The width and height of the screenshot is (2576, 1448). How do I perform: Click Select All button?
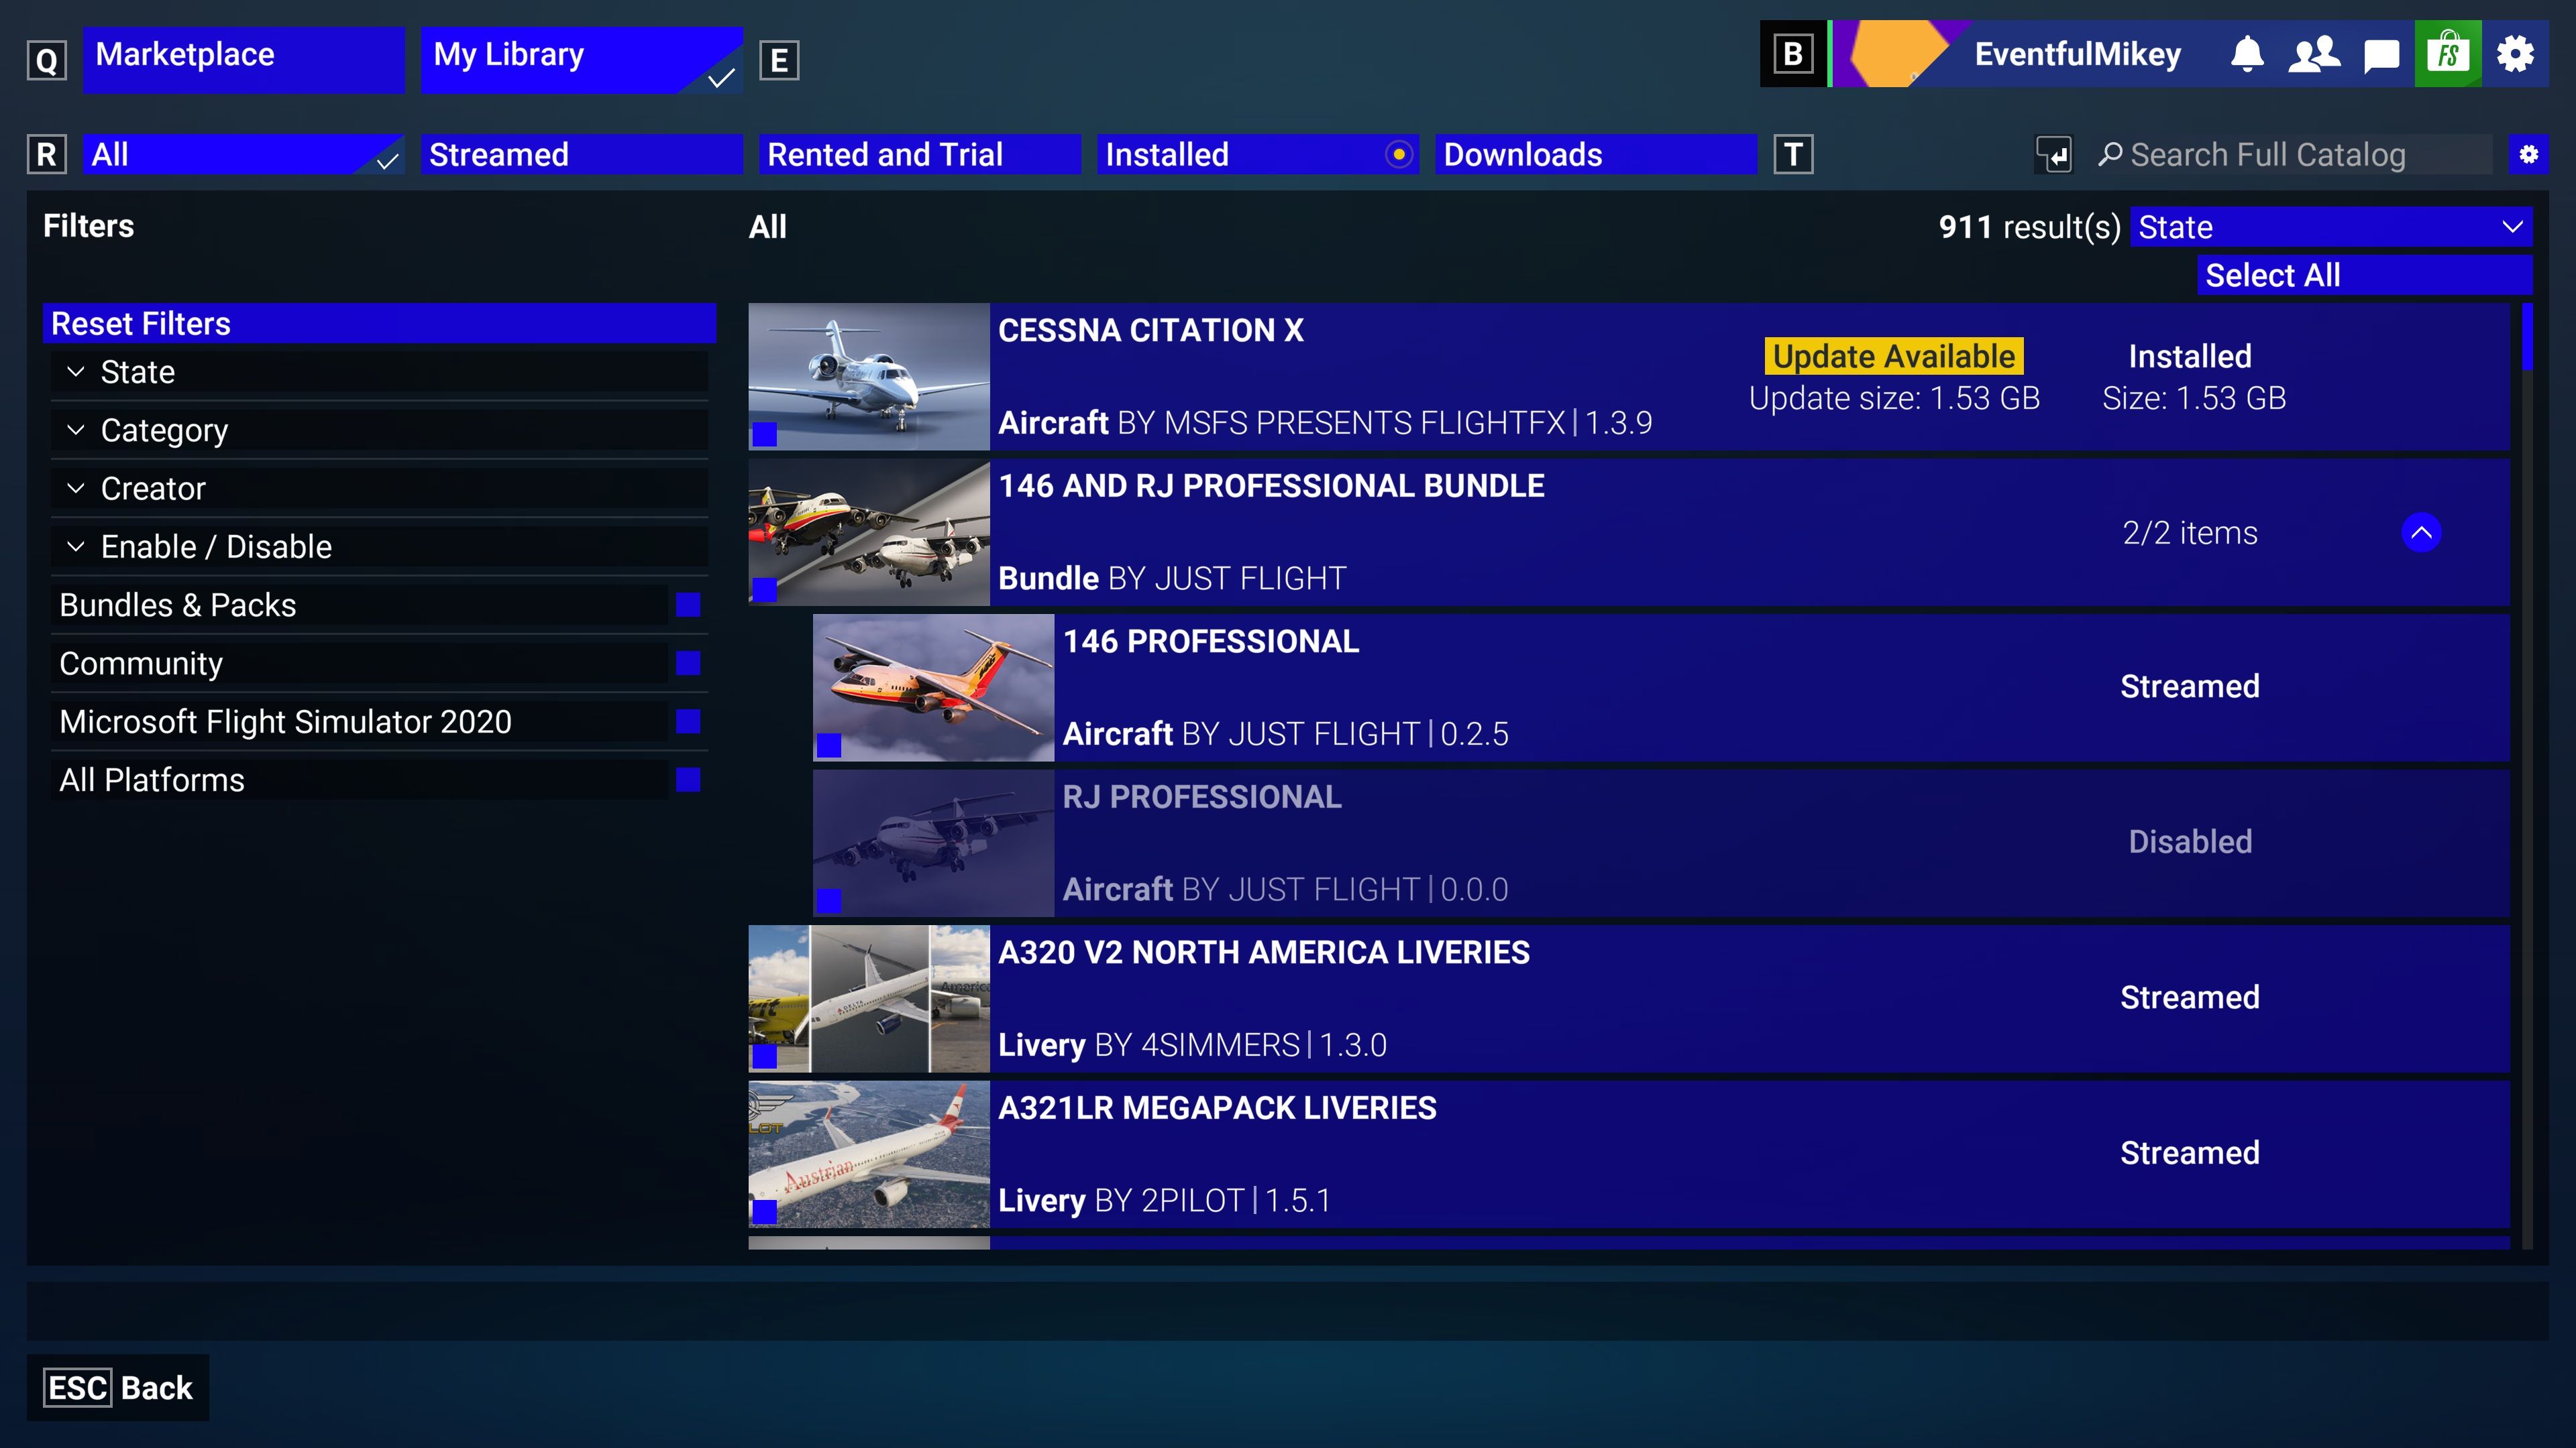click(2364, 275)
